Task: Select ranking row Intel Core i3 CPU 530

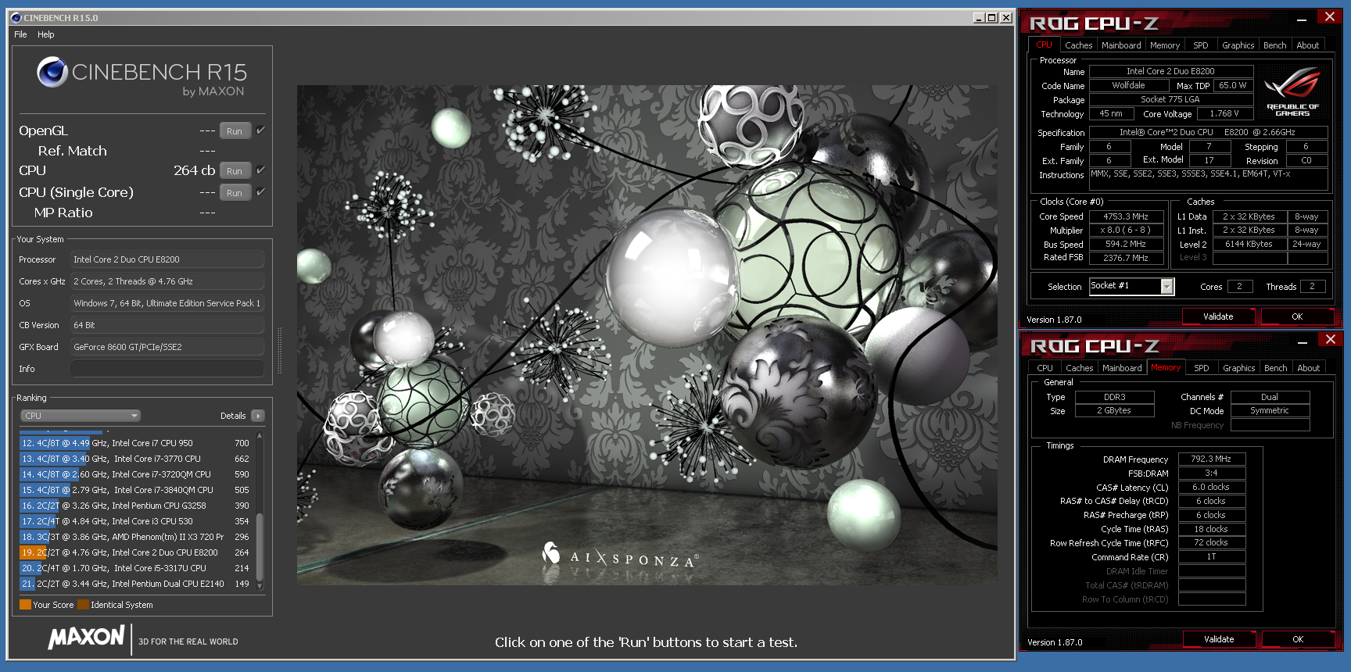Action: (135, 521)
